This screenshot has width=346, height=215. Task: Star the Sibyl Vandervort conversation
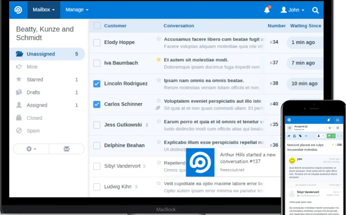tap(159, 163)
